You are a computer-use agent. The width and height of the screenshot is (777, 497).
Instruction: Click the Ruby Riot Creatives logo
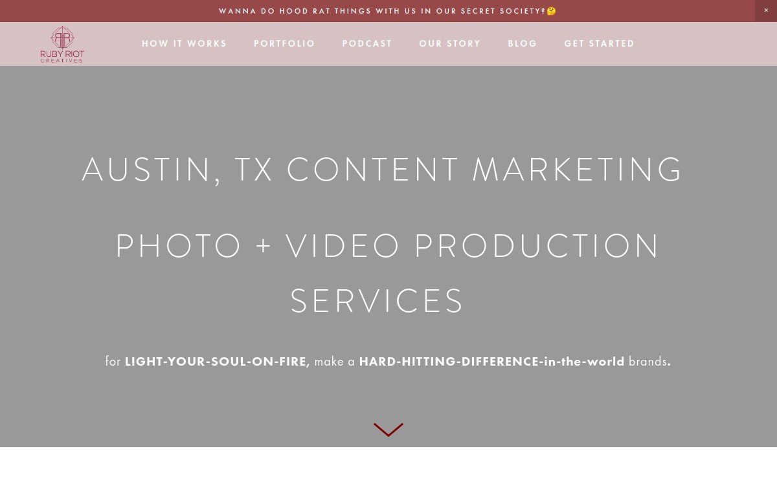click(62, 44)
